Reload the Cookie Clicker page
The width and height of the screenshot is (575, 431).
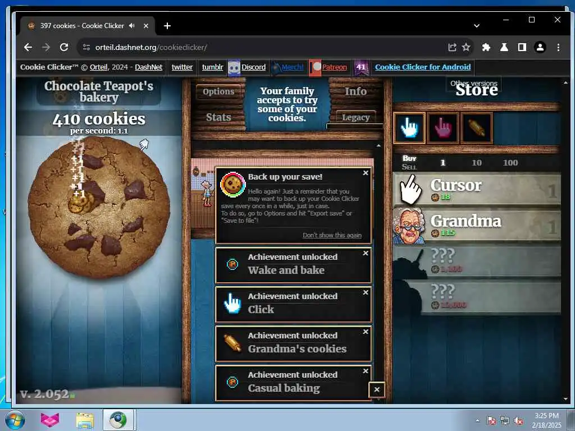point(64,47)
